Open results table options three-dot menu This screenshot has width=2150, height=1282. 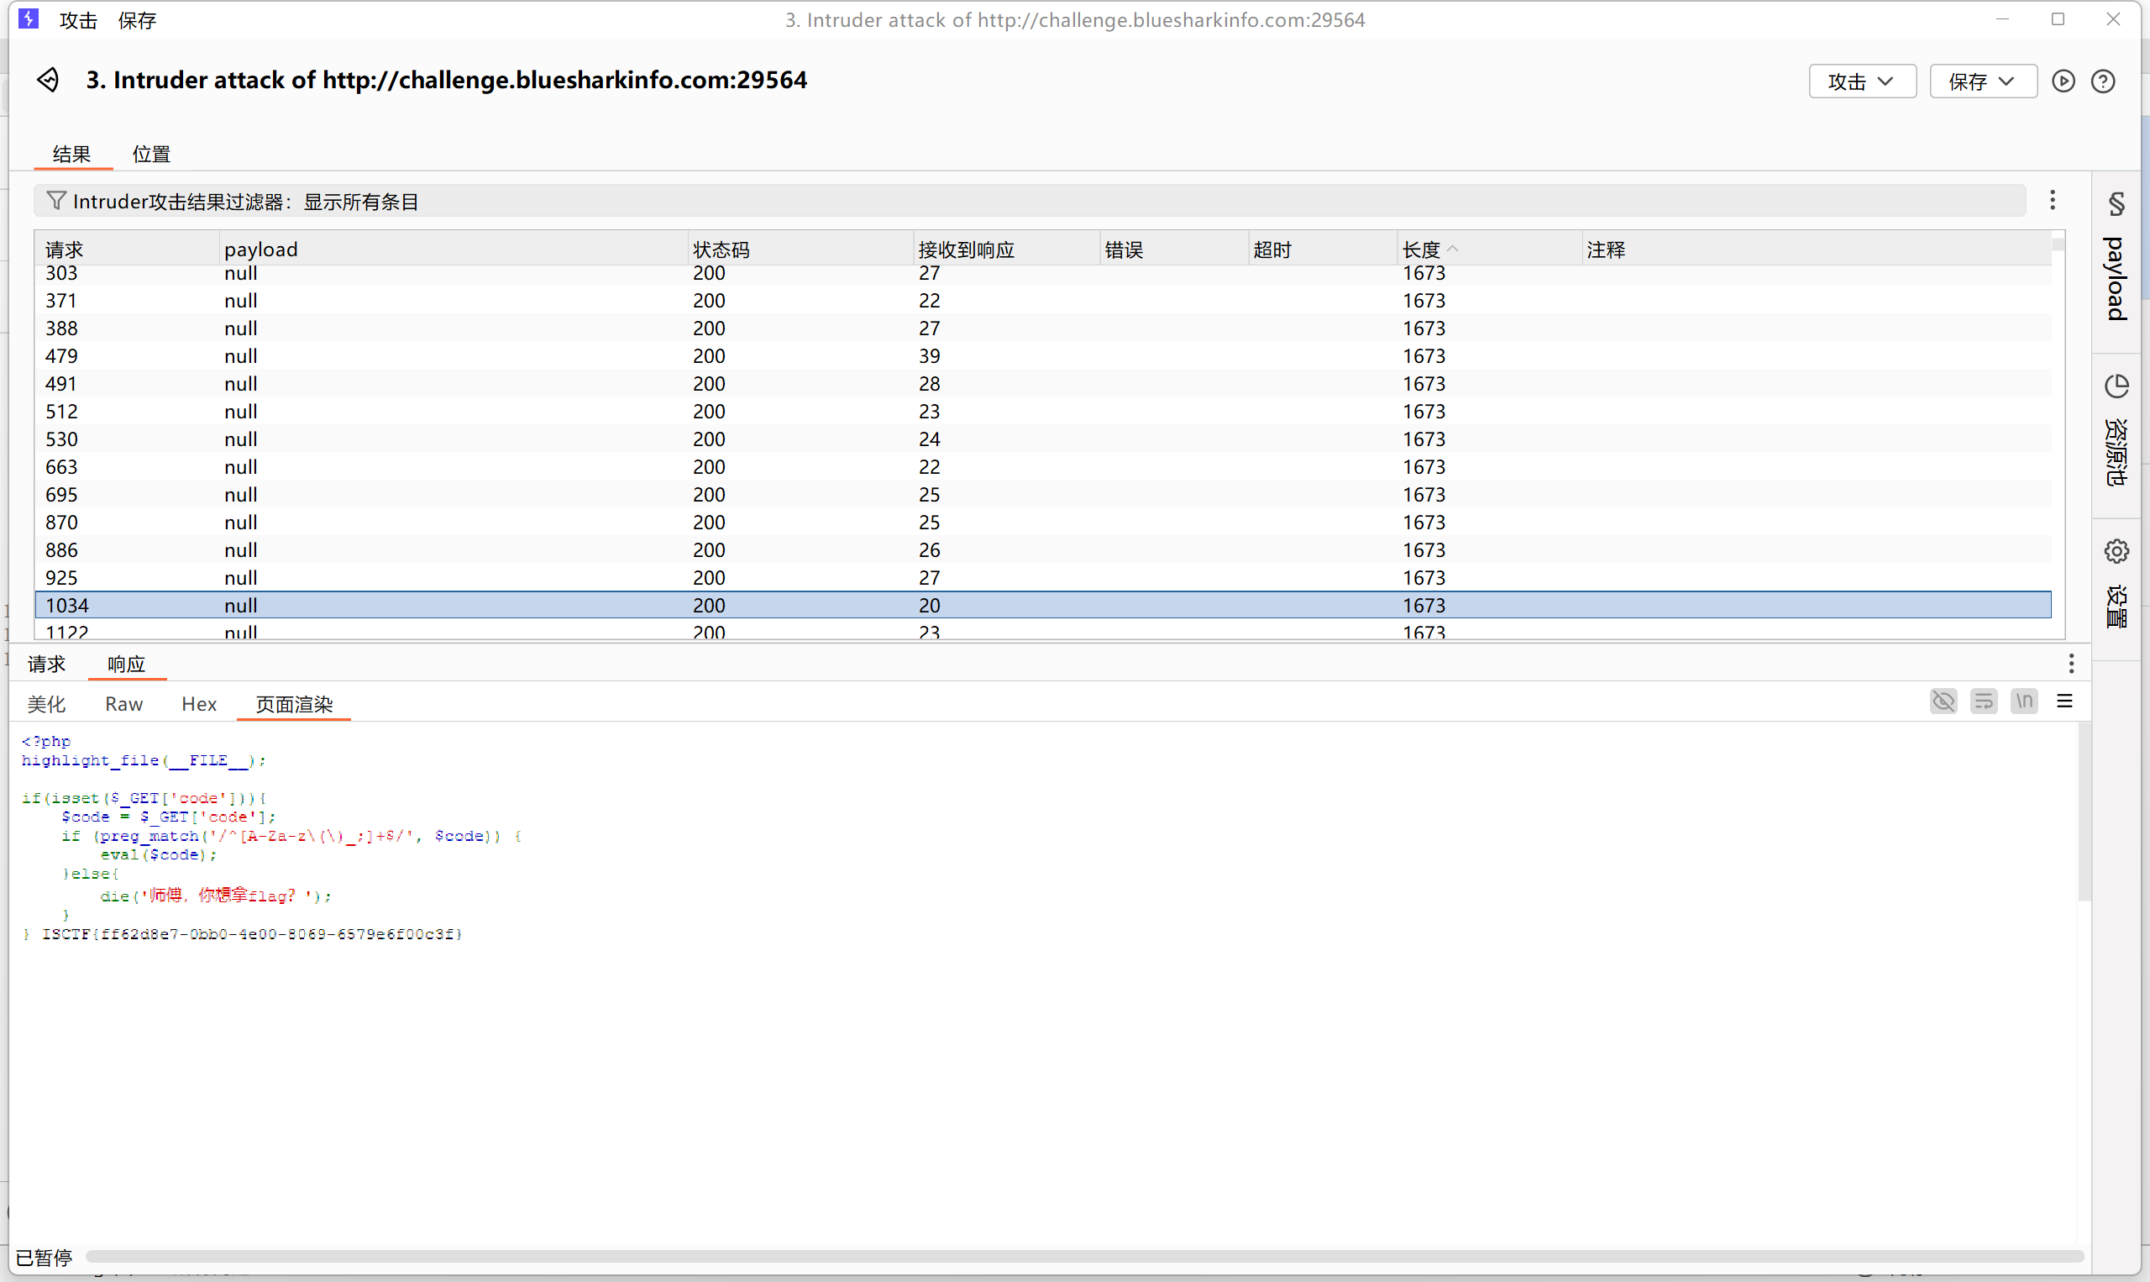2053,201
